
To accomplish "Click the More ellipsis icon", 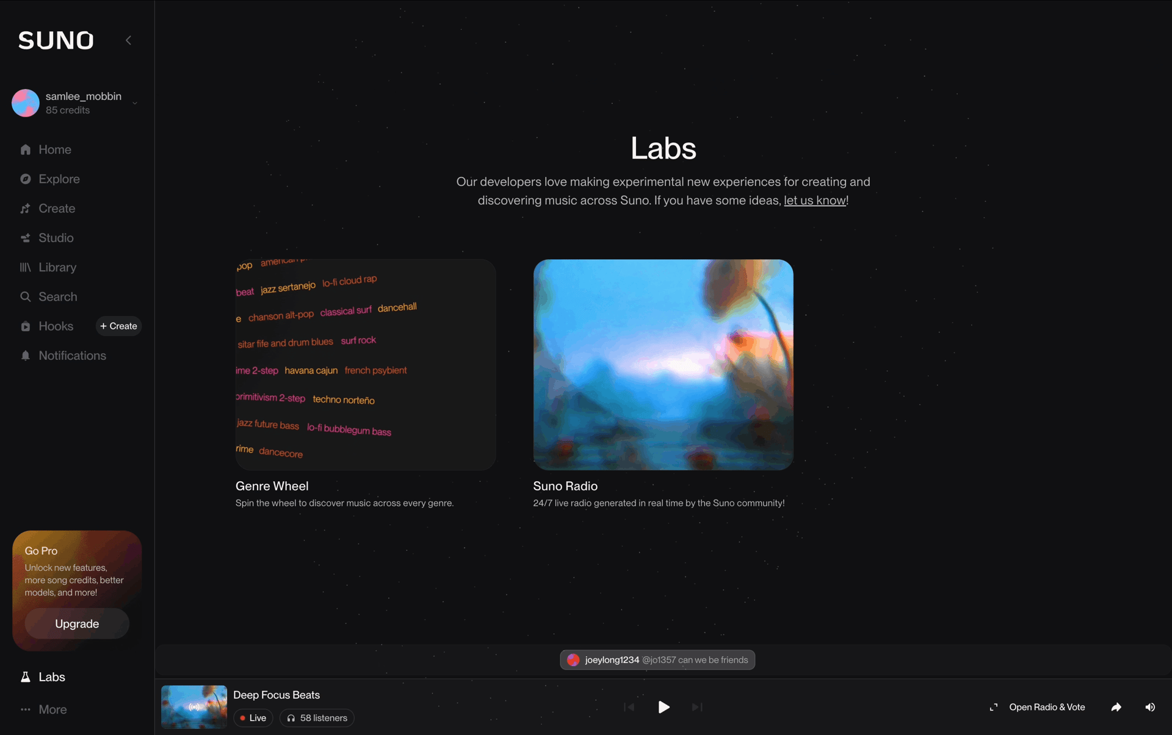I will (x=26, y=709).
